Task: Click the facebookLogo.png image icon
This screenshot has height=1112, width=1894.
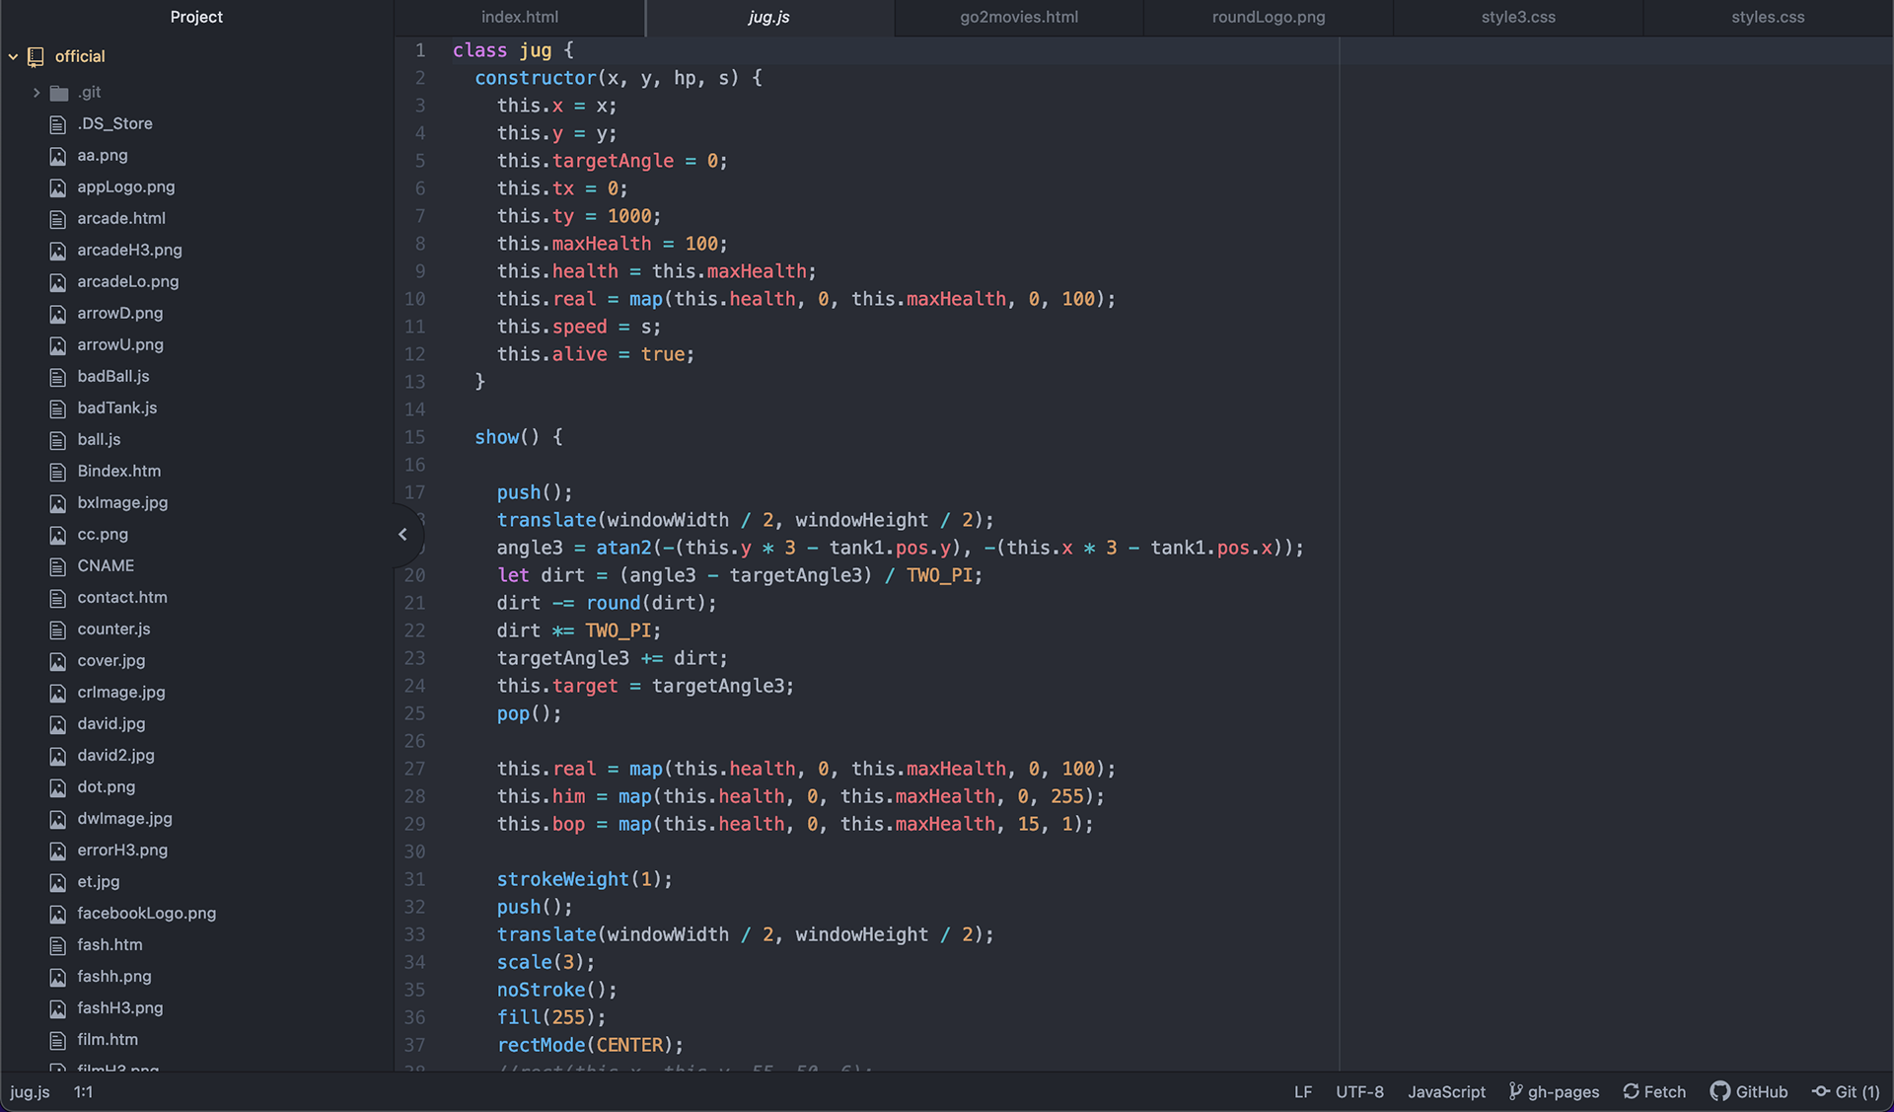Action: coord(58,914)
